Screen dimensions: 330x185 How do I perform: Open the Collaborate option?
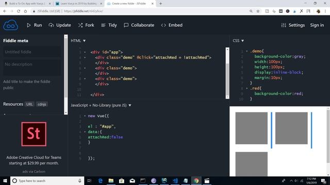coord(139,25)
